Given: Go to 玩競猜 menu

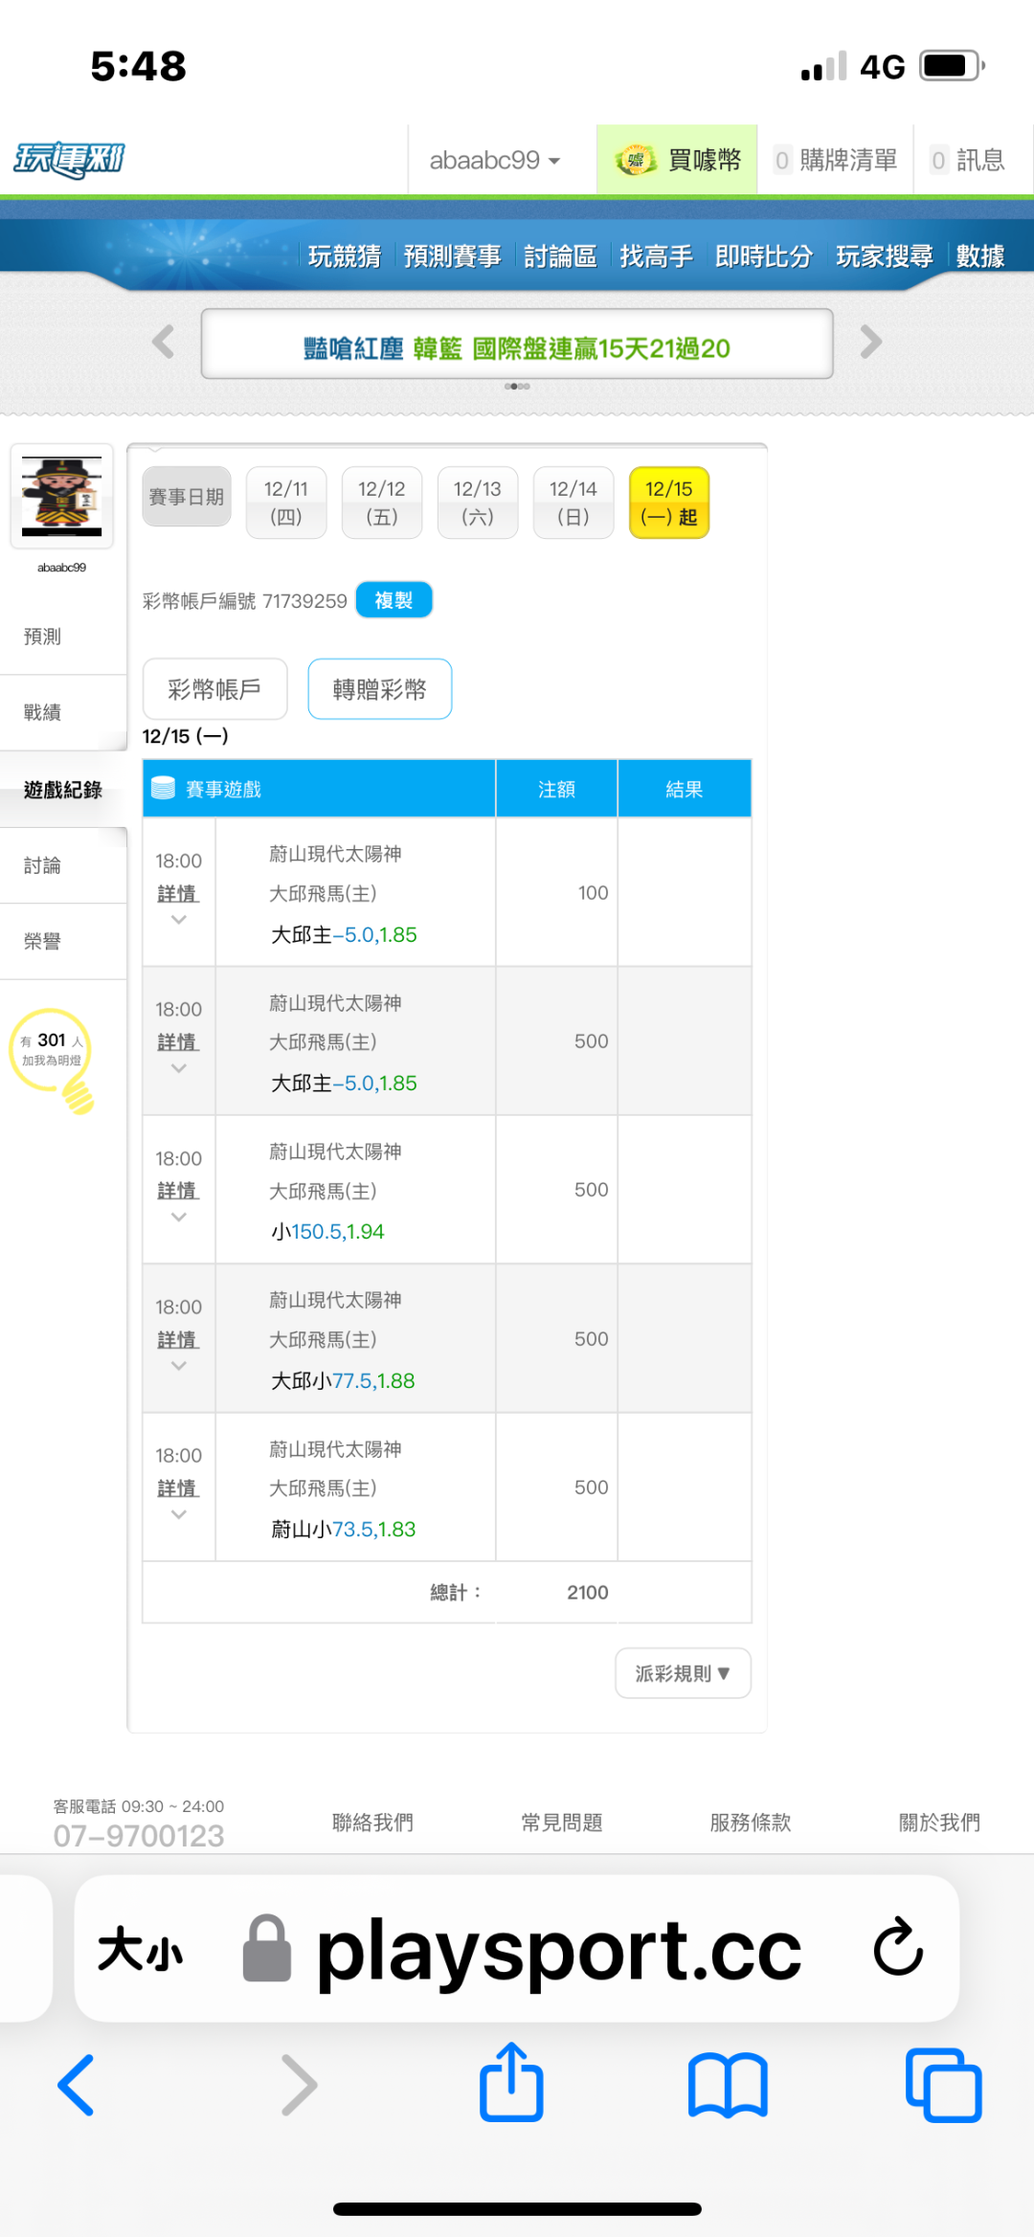Looking at the screenshot, I should click(x=345, y=257).
